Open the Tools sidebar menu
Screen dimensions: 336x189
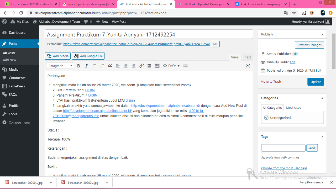pyautogui.click(x=20, y=114)
